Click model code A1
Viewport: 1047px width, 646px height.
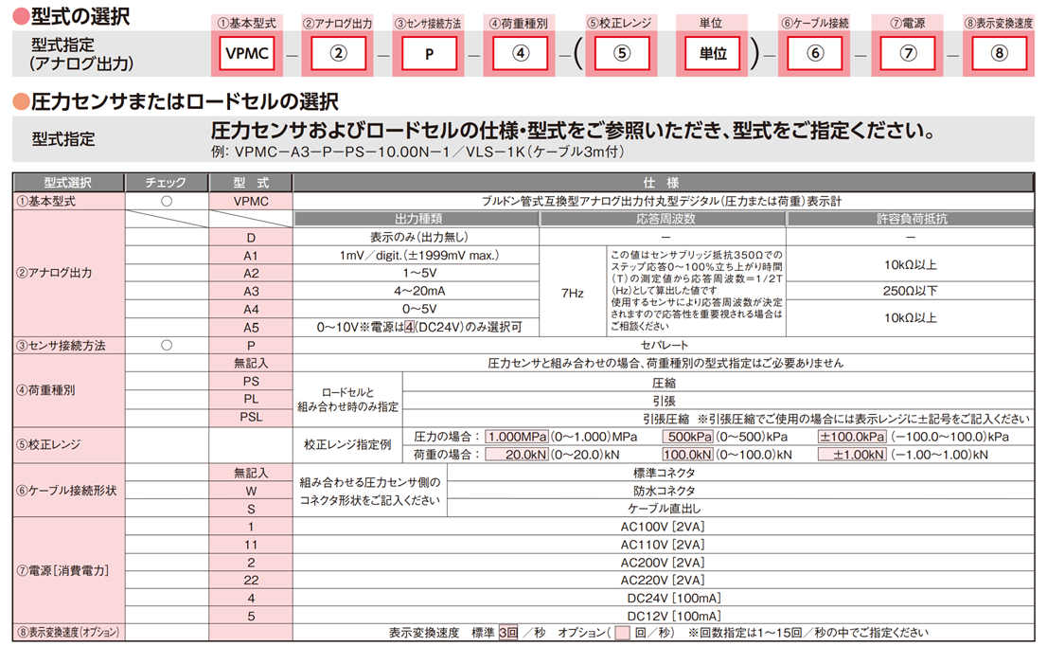click(x=251, y=256)
